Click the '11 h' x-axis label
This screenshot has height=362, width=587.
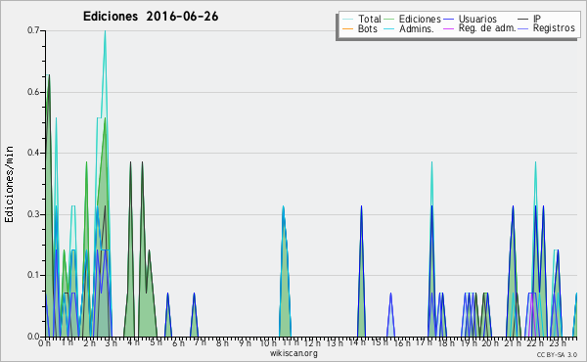tap(291, 342)
